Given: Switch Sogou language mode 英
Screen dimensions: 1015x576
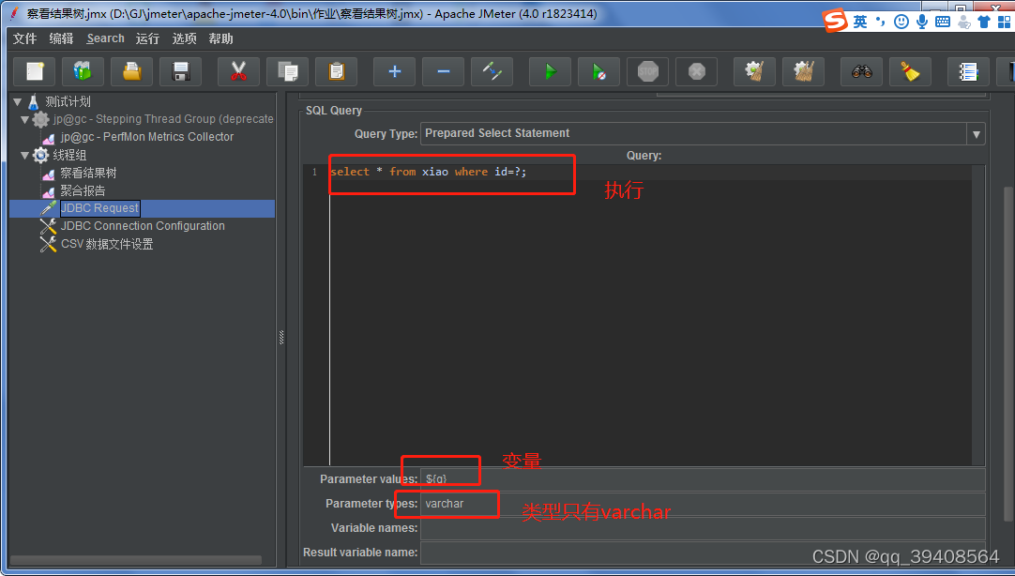Looking at the screenshot, I should tap(859, 22).
